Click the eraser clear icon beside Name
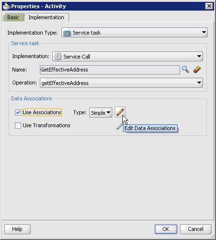 197,70
